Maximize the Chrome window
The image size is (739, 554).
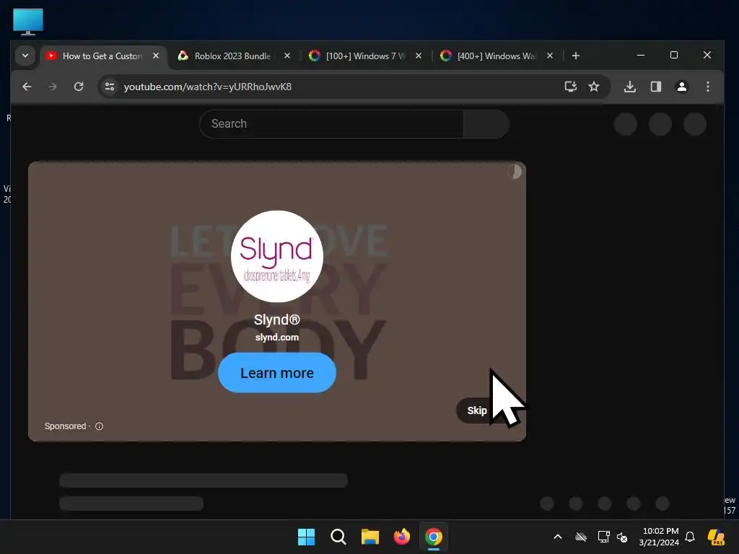[674, 55]
